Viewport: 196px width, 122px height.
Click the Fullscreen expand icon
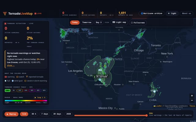coord(132,23)
